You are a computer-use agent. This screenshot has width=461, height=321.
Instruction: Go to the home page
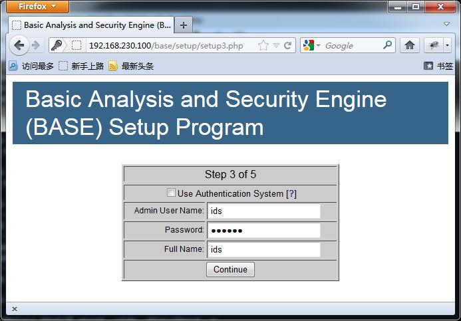(x=410, y=45)
